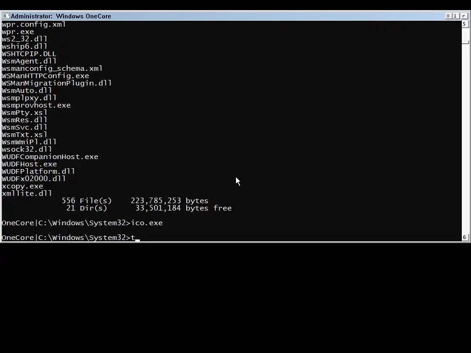Click the "556 File(s)" summary text
Viewport: 471px width, 353px height.
(x=86, y=201)
